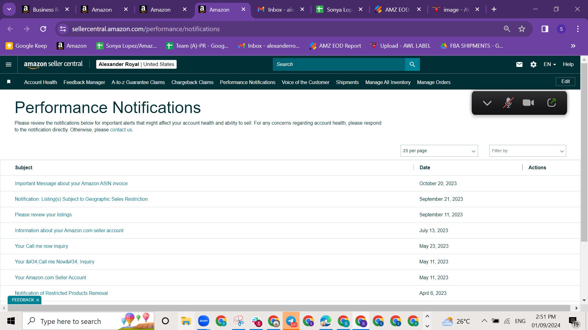This screenshot has width=588, height=330.
Task: Click the vertical page scrollbar
Action: coord(584,153)
